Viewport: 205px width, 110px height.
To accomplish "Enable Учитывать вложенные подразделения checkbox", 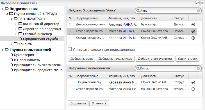I will click(70, 49).
